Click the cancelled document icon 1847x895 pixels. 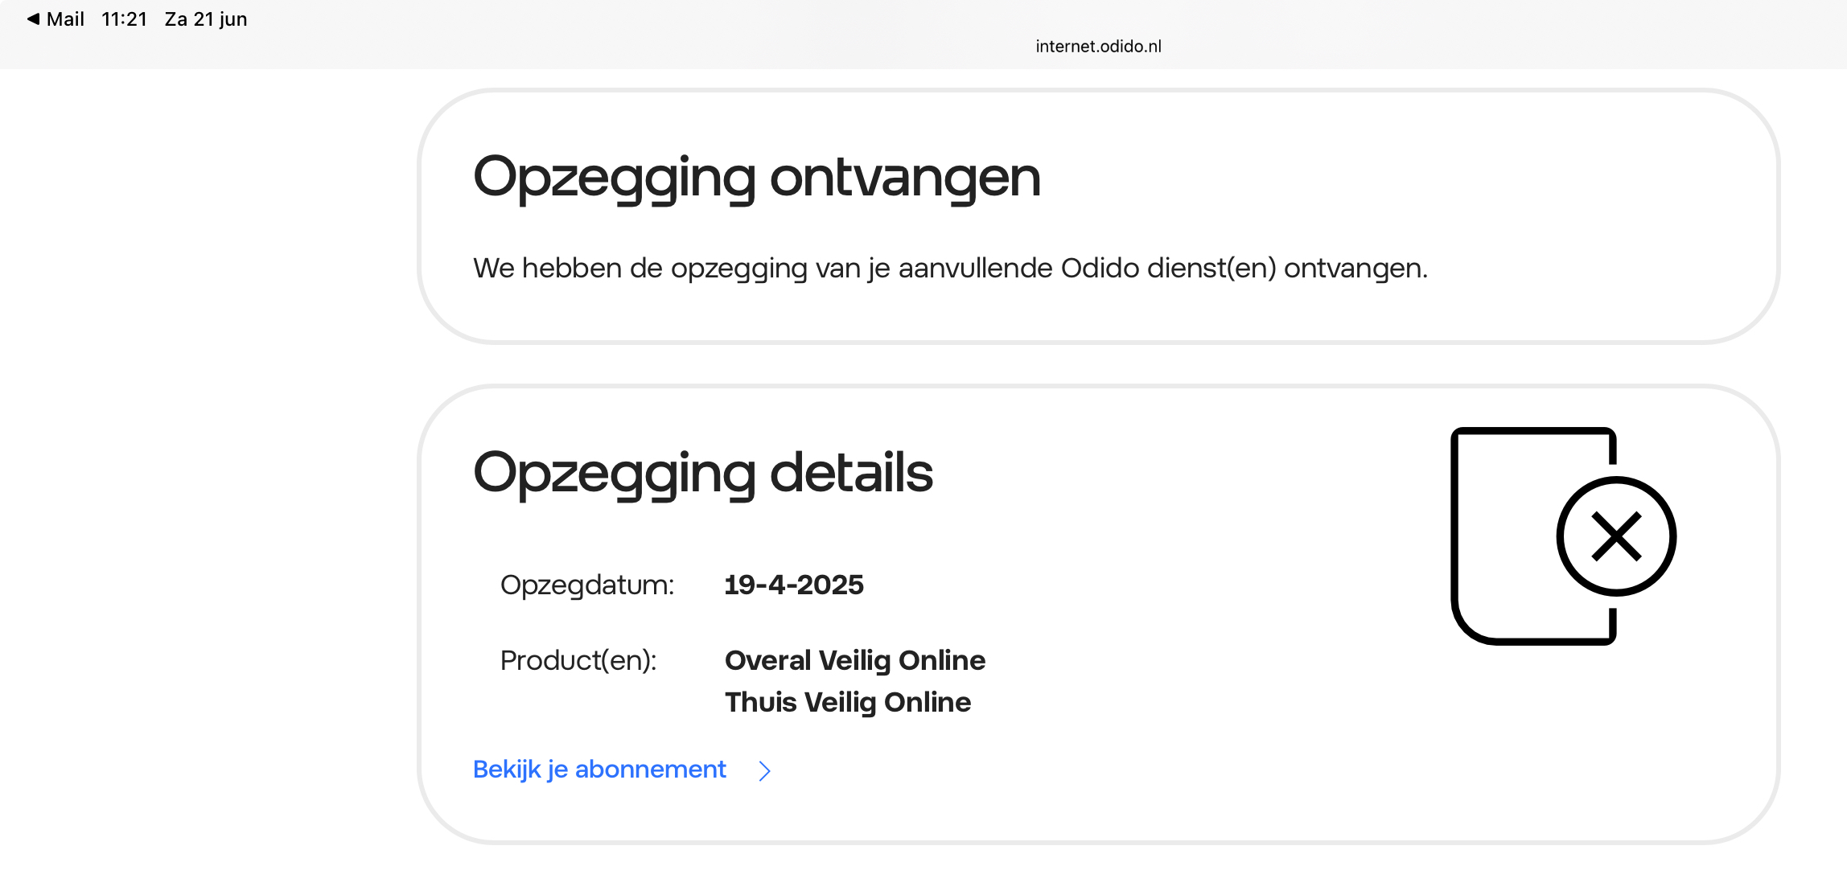[1563, 536]
